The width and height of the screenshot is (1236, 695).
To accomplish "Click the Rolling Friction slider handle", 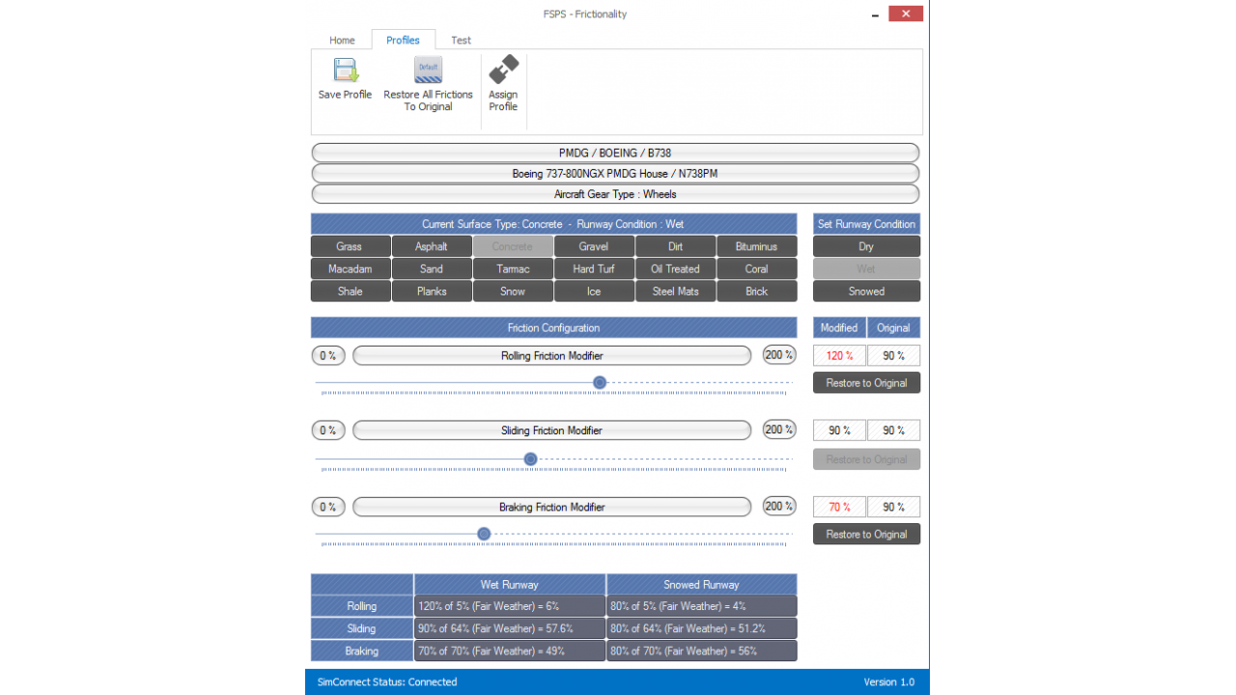I will [600, 382].
